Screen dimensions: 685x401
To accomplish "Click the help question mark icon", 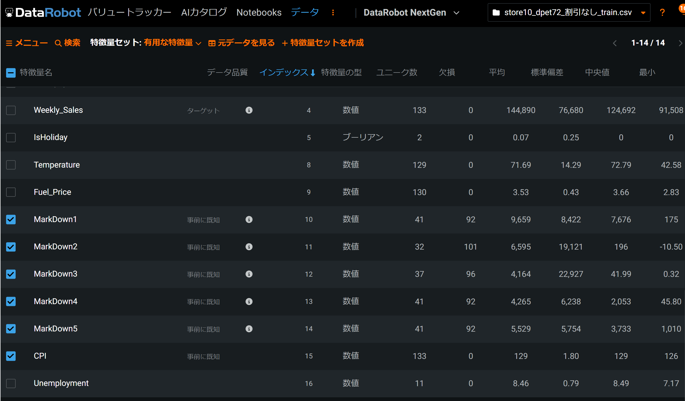I will pos(662,12).
